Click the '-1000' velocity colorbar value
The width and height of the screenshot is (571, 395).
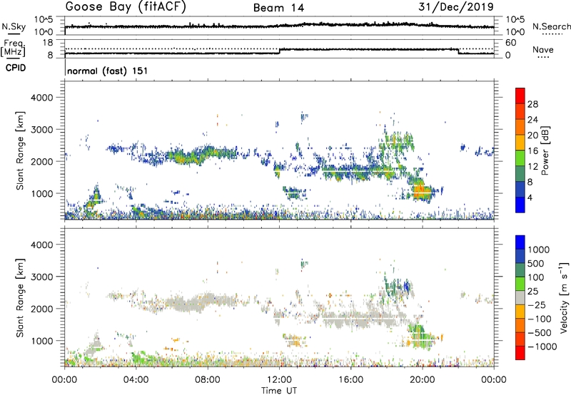[542, 347]
